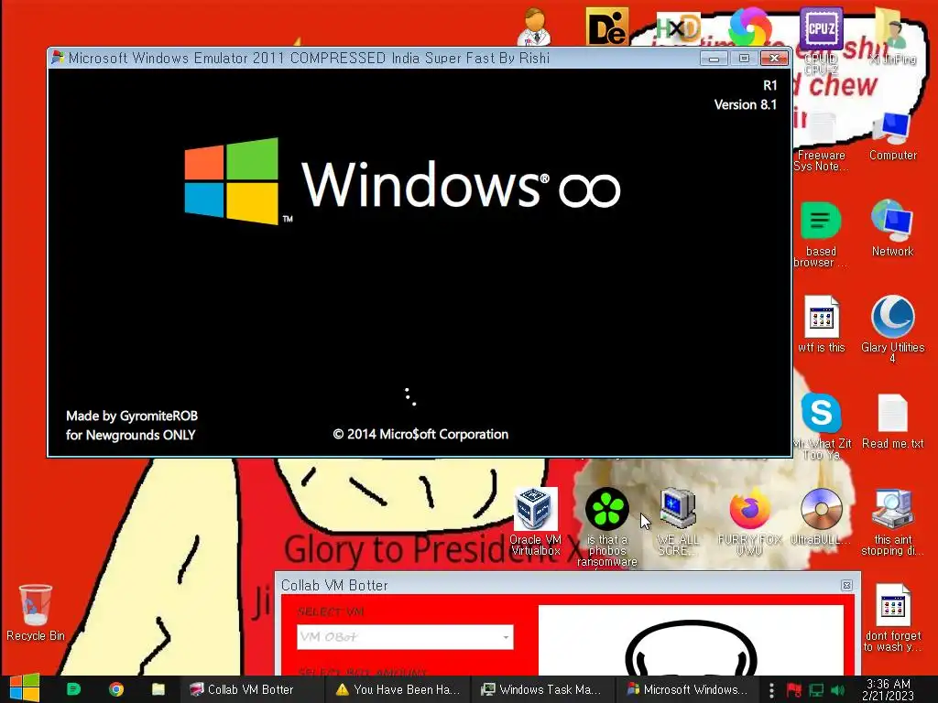Click the Windows ∞ logo in the emulator
The height and width of the screenshot is (703, 938).
(402, 182)
